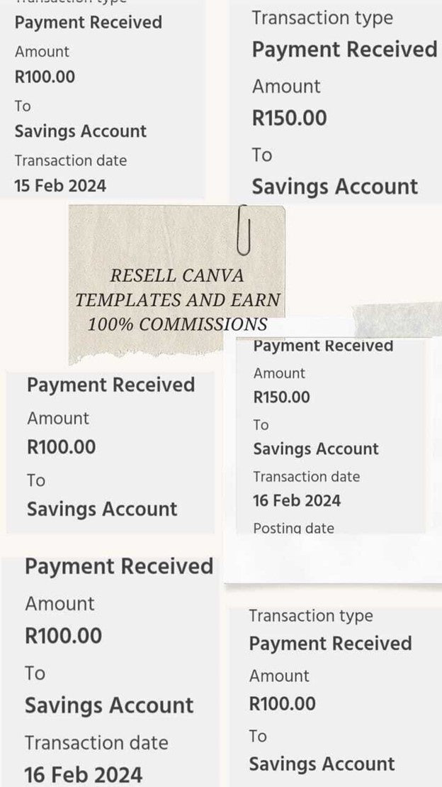Viewport: 442px width, 787px height.
Task: Click the paperclip icon on note
Action: tap(244, 230)
